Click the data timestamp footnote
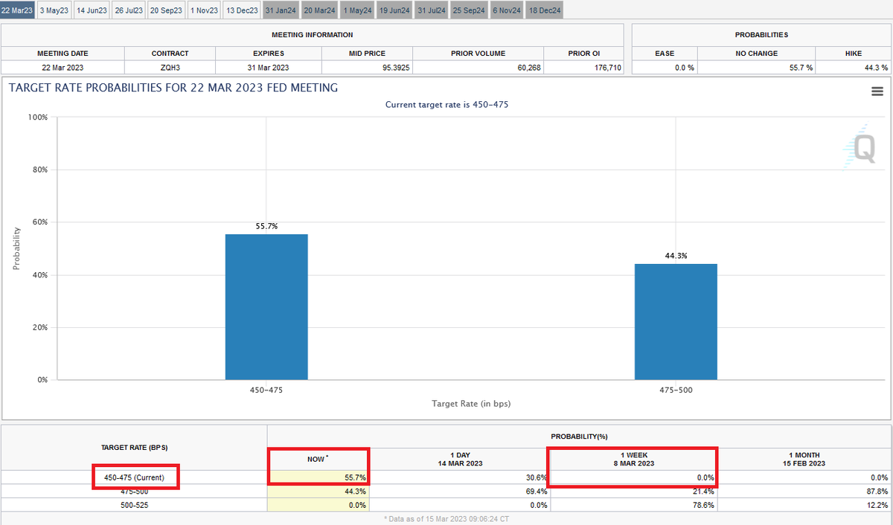Screen dimensions: 893x525 tap(446, 518)
